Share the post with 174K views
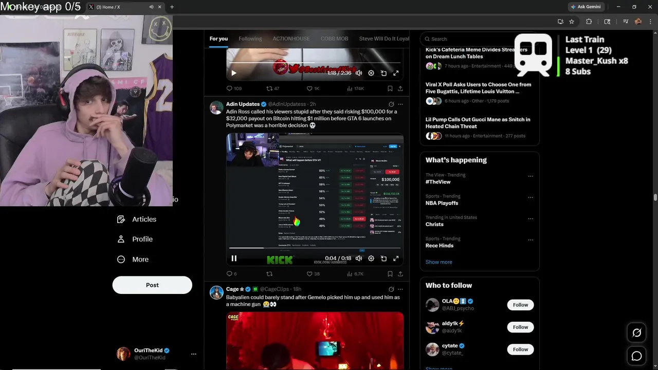The width and height of the screenshot is (658, 370). [400, 88]
